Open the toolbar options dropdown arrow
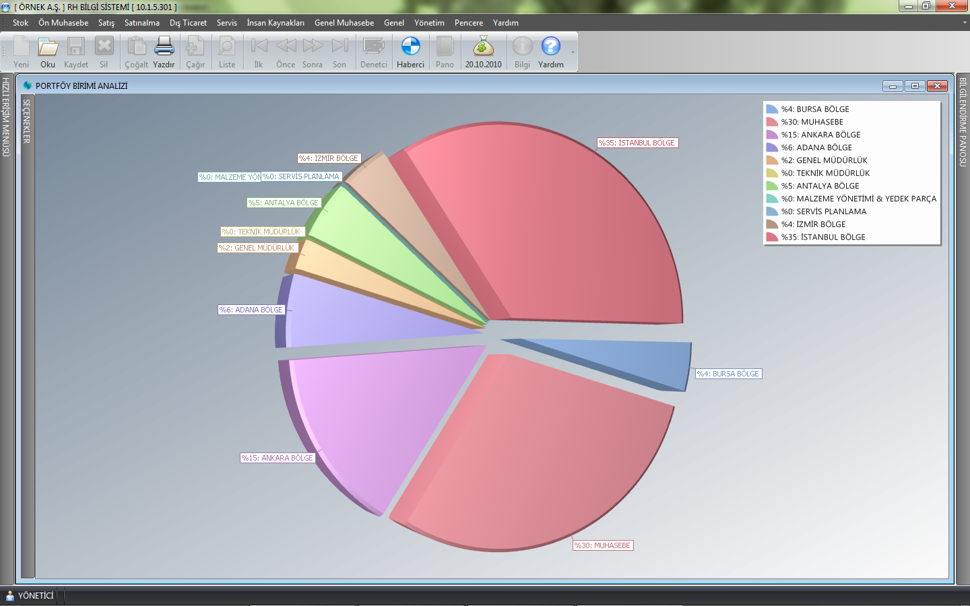Viewport: 970px width, 606px height. tap(573, 53)
